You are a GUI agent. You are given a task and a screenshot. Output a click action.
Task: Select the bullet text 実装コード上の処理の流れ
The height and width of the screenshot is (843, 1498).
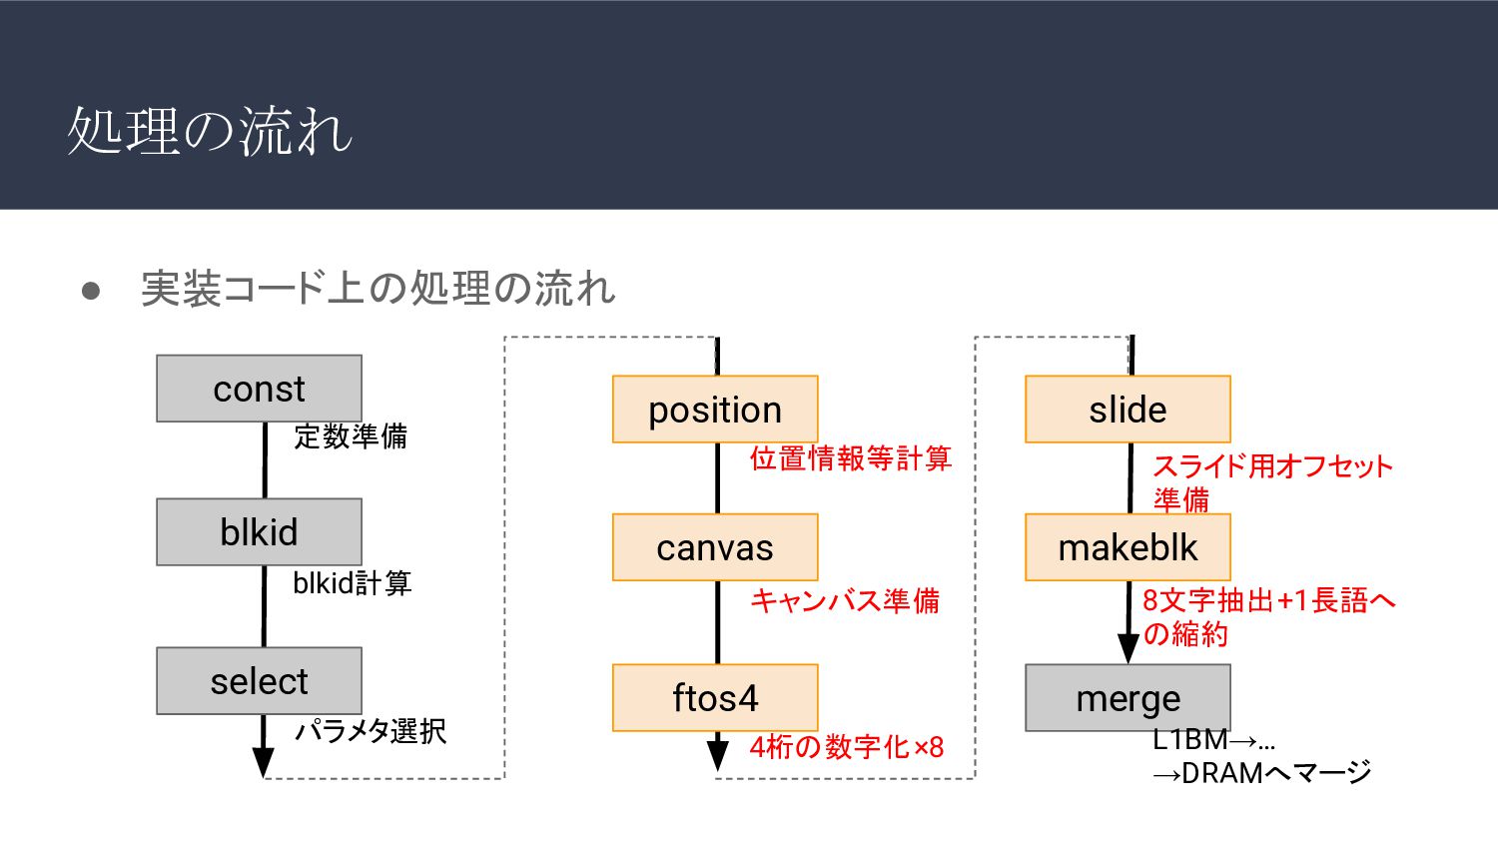coord(377,289)
